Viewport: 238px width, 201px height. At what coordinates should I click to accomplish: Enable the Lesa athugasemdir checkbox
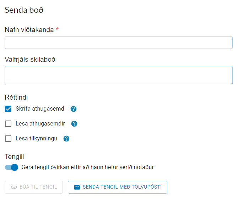(8, 124)
